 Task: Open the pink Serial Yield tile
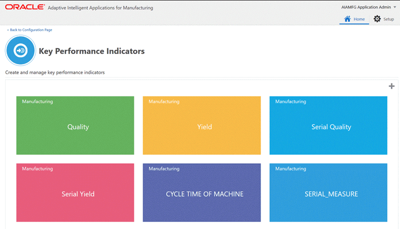tap(75, 193)
